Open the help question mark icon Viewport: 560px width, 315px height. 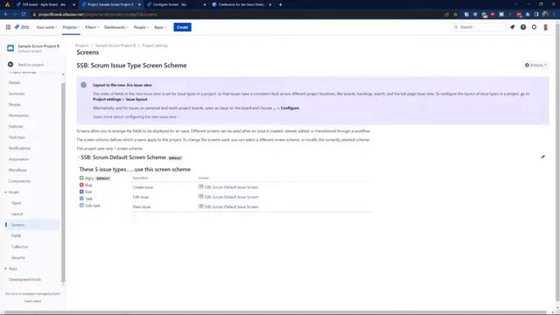pos(523,27)
